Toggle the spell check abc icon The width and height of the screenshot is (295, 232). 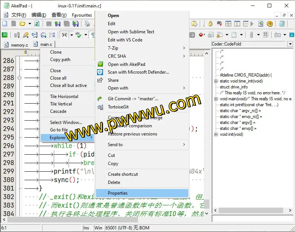pos(78,35)
